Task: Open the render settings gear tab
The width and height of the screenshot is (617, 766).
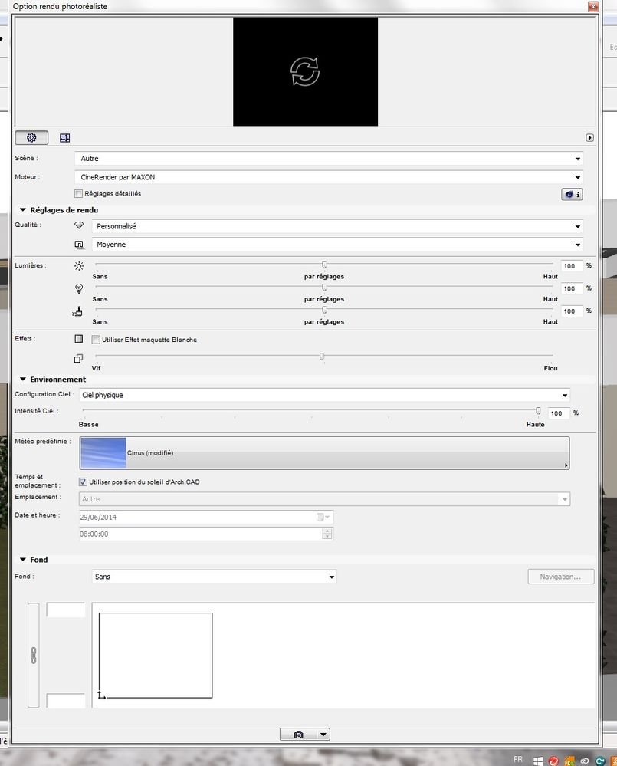Action: tap(31, 138)
